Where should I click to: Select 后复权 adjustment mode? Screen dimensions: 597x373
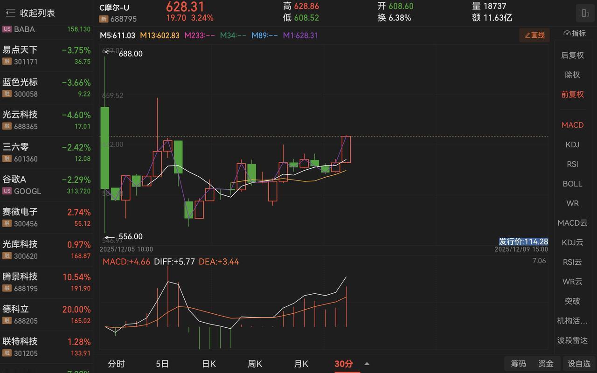(572, 55)
